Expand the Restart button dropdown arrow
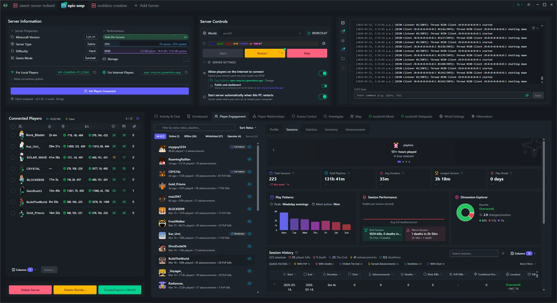 282,53
